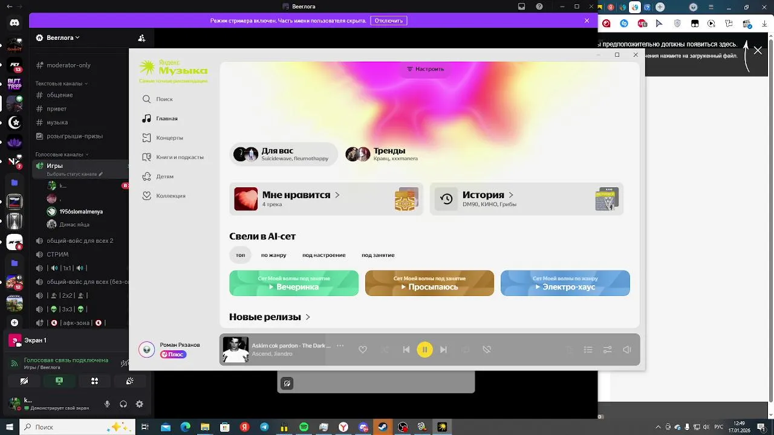The height and width of the screenshot is (435, 774).
Task: Deafen with Discord headphones icon
Action: click(123, 404)
